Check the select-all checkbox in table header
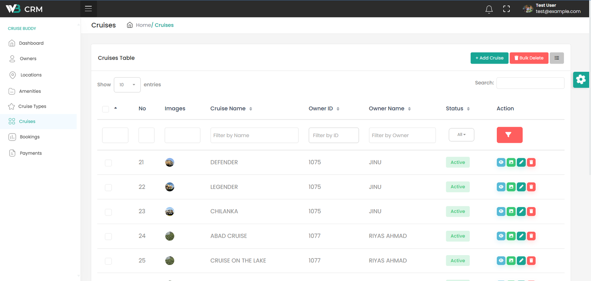The height and width of the screenshot is (281, 591). pyautogui.click(x=106, y=109)
